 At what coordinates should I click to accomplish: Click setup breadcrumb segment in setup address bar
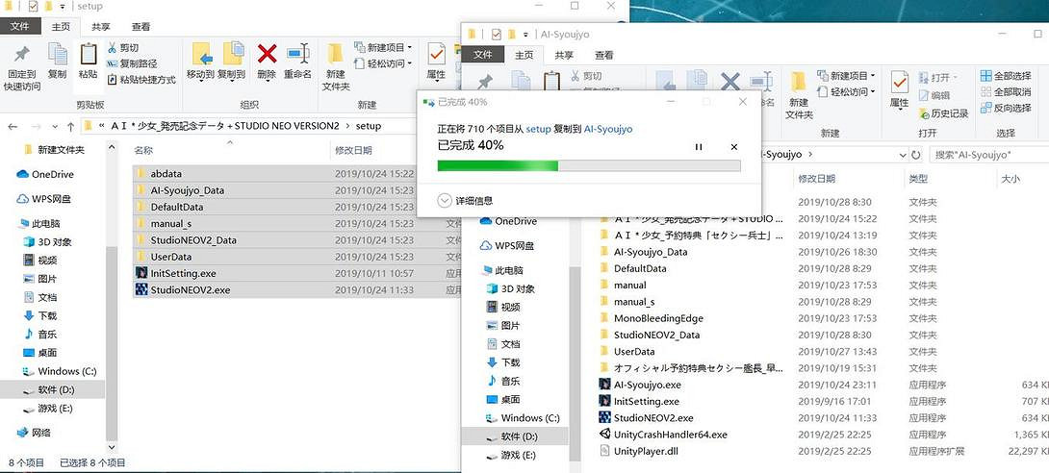(368, 126)
